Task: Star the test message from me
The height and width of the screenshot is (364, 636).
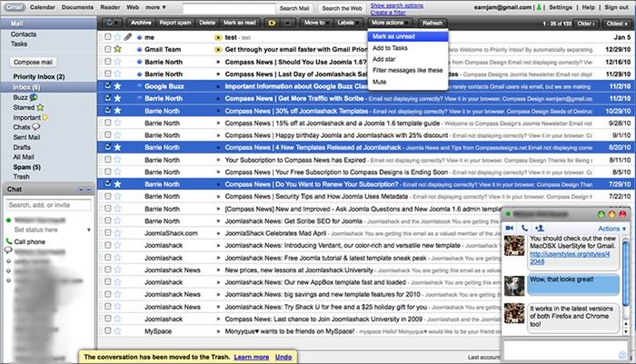Action: click(117, 37)
